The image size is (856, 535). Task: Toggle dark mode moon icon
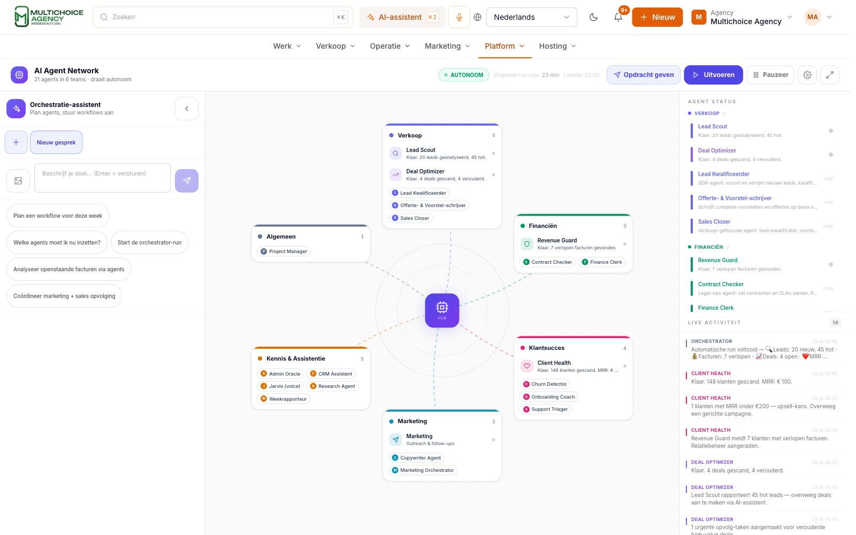[593, 17]
